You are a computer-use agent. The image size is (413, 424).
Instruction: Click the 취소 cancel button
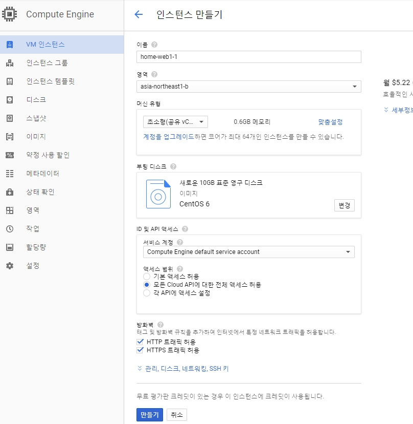tap(177, 415)
